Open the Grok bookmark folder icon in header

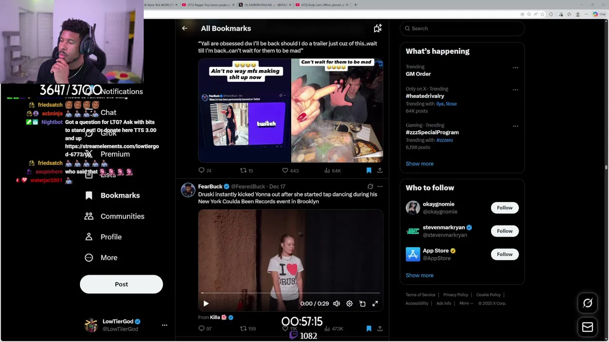378,28
